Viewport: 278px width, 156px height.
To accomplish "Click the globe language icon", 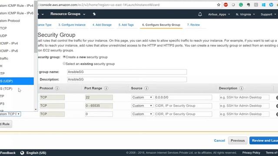I will coord(22,153).
